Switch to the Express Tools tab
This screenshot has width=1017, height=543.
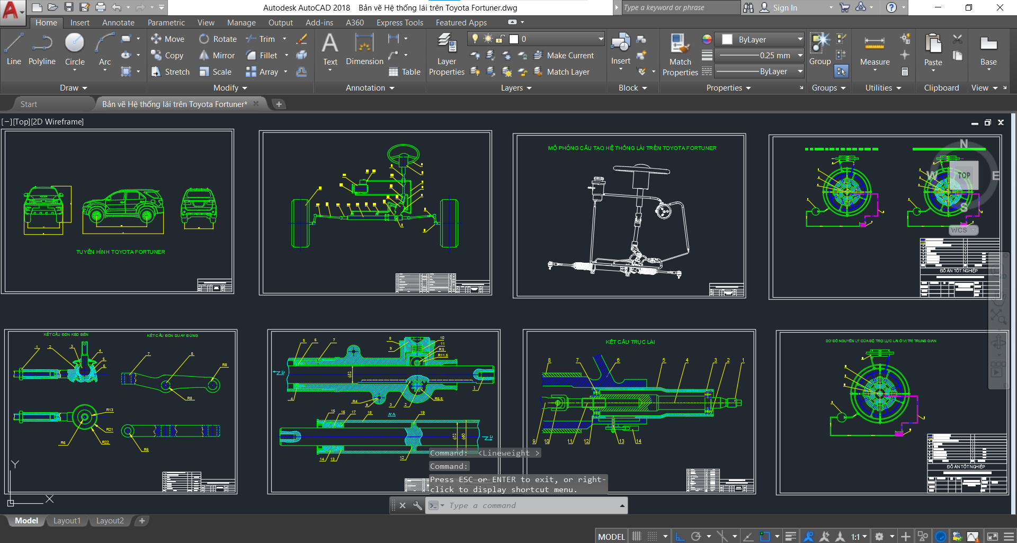[x=400, y=23]
